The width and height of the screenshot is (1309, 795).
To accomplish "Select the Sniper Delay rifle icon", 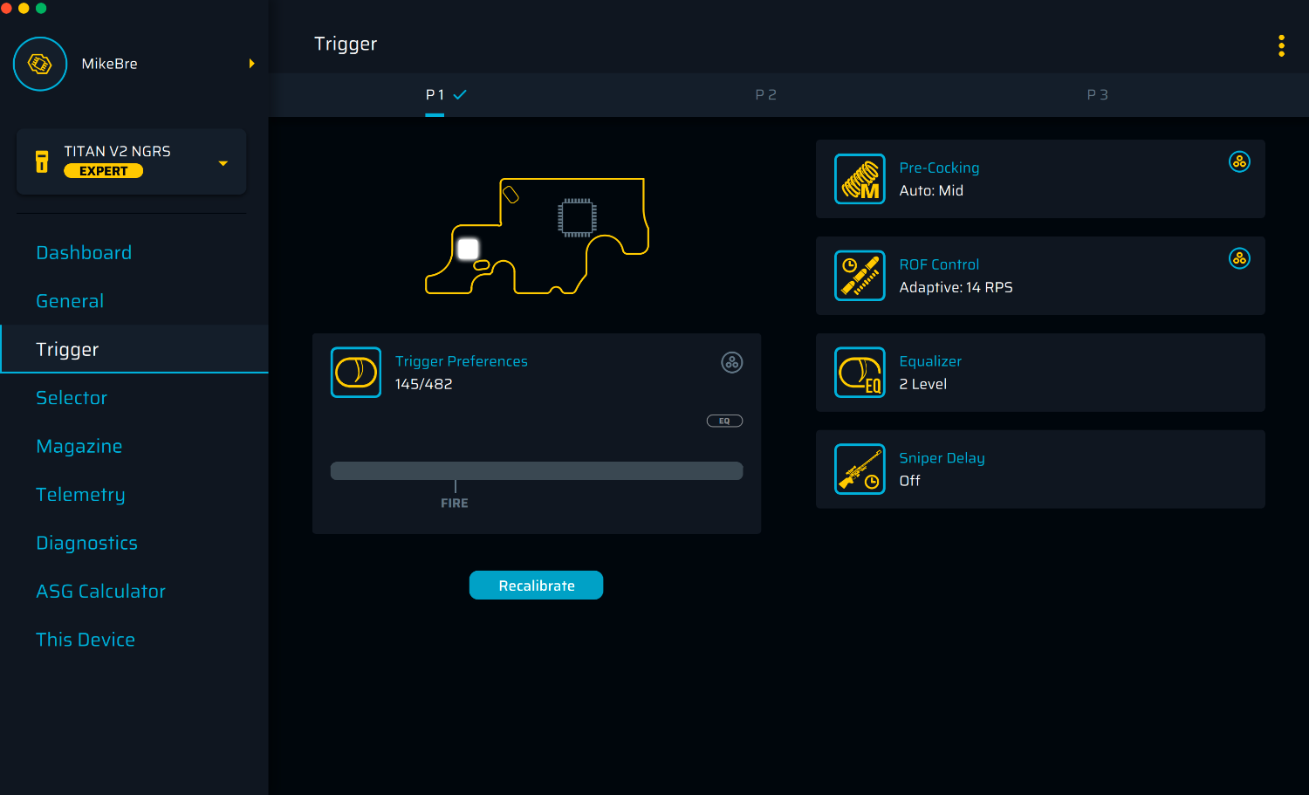I will tap(860, 469).
